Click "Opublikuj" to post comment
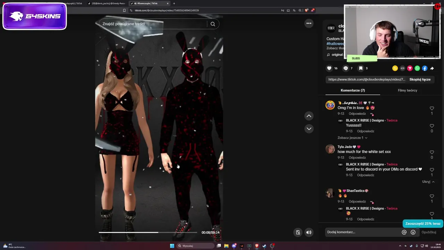The width and height of the screenshot is (444, 250). pos(429,232)
